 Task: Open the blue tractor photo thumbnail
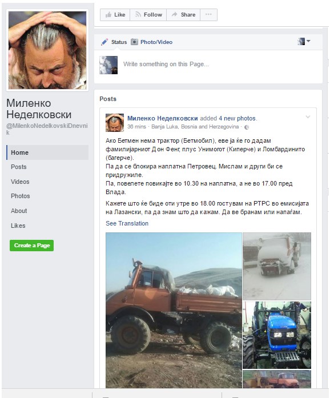click(277, 335)
